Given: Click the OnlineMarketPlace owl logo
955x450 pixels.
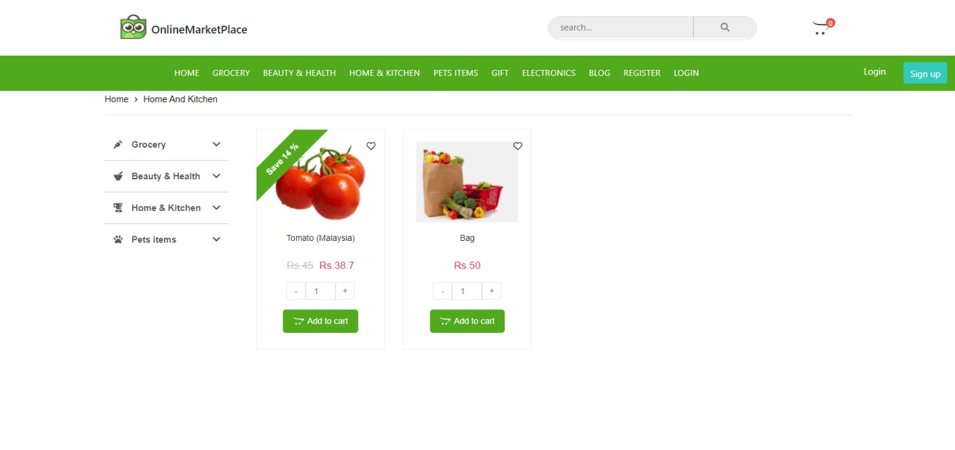Looking at the screenshot, I should (133, 28).
